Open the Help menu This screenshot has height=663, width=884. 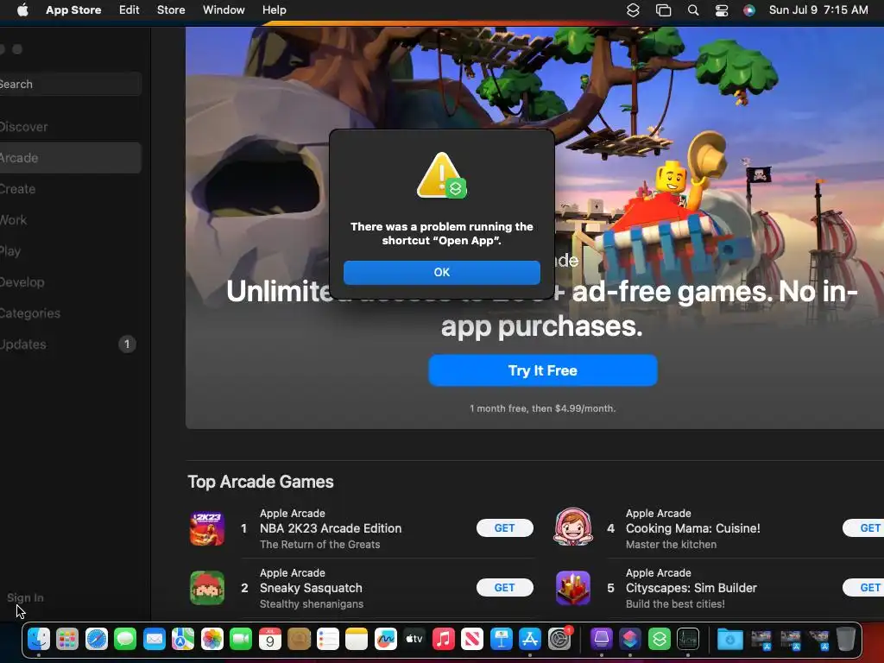click(274, 10)
